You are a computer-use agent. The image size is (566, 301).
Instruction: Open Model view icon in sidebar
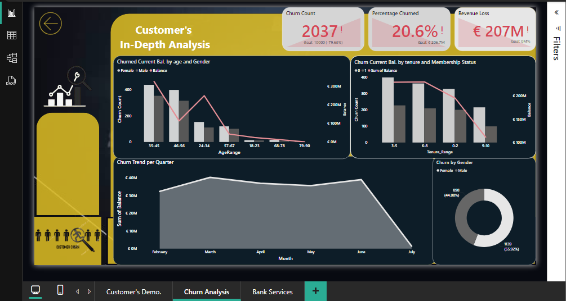pyautogui.click(x=12, y=58)
